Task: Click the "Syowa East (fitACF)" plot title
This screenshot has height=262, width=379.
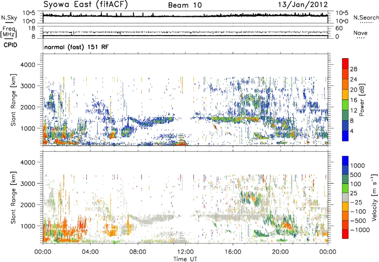Action: pos(86,5)
